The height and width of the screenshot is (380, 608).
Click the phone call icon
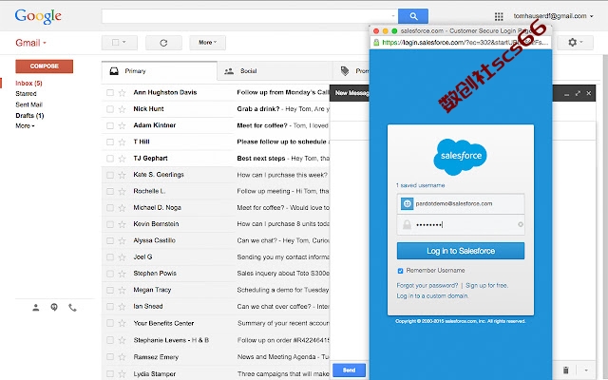[72, 308]
